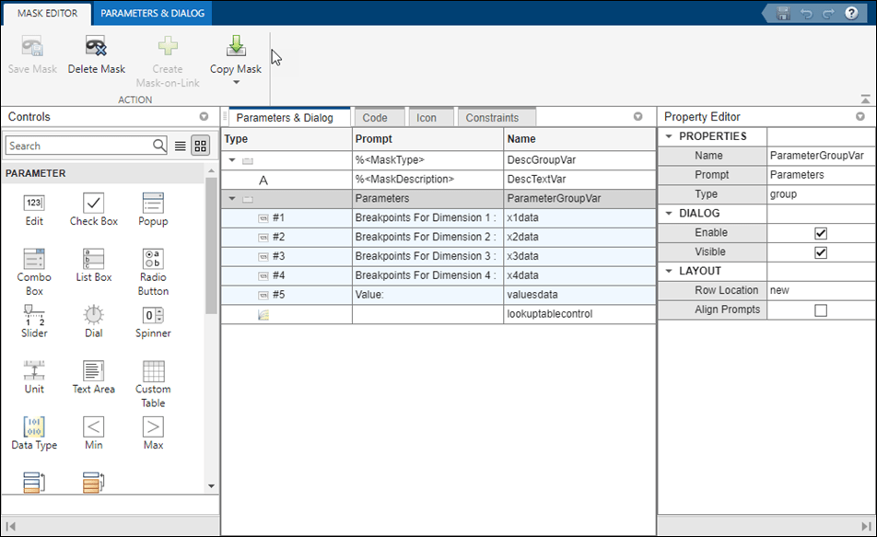
Task: Switch to the Constraints tab
Action: tap(492, 118)
